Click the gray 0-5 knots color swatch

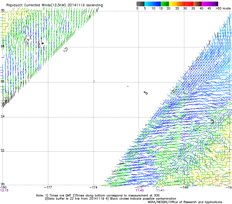(140, 4)
